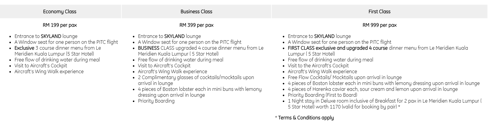Click bold SKYLAND text in Economy column
Image resolution: width=488 pixels, height=127 pixels.
pos(51,36)
